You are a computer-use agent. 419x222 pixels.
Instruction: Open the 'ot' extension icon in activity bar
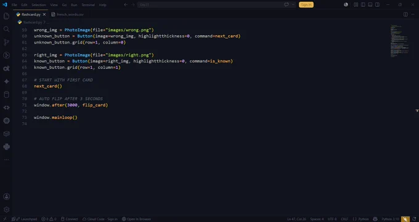pyautogui.click(x=6, y=68)
